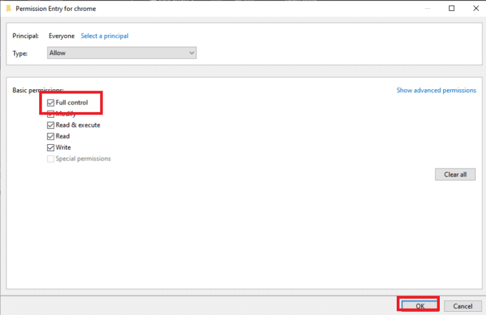This screenshot has width=486, height=315.
Task: Click the folder icon in title bar
Action: [x=9, y=8]
